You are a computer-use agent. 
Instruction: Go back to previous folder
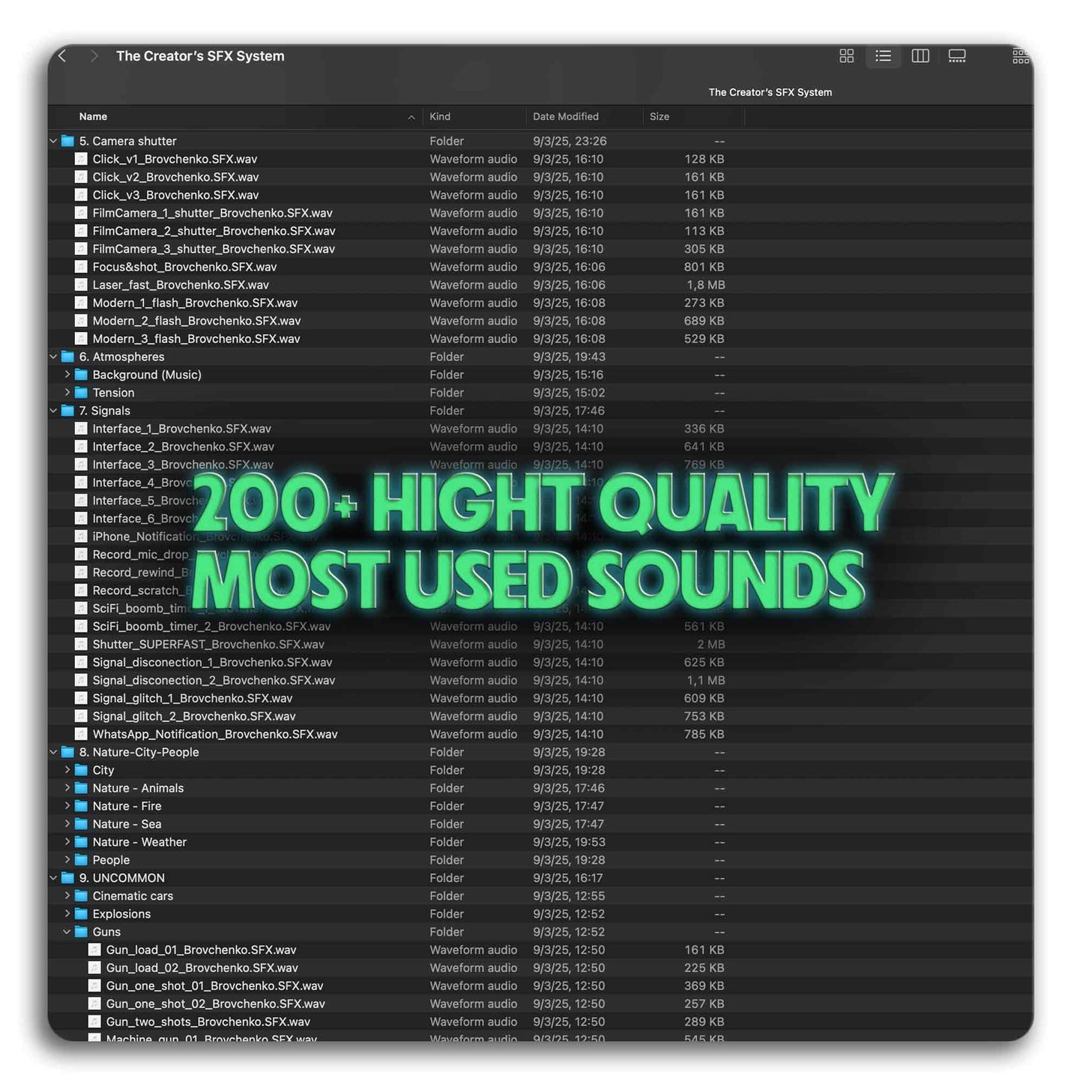point(63,56)
